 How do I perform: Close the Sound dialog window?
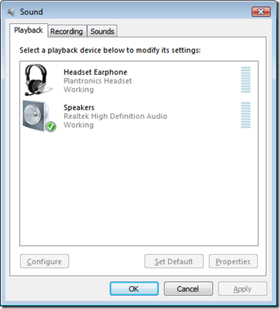[x=261, y=12]
